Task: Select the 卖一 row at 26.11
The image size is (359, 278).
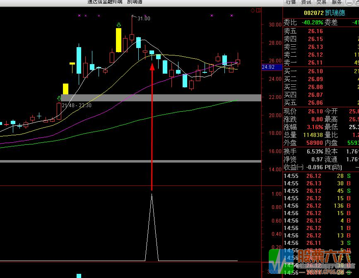Action: [321, 63]
